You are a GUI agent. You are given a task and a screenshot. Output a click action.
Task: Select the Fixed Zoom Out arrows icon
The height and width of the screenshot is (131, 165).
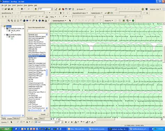coord(18,21)
